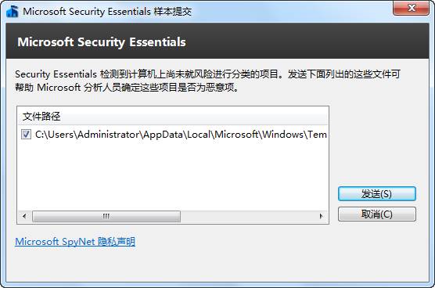The height and width of the screenshot is (288, 435).
Task: Click the blank space right of the column header
Action: 194,117
